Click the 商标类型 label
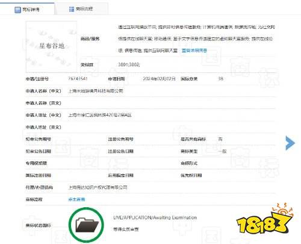 pyautogui.click(x=189, y=151)
